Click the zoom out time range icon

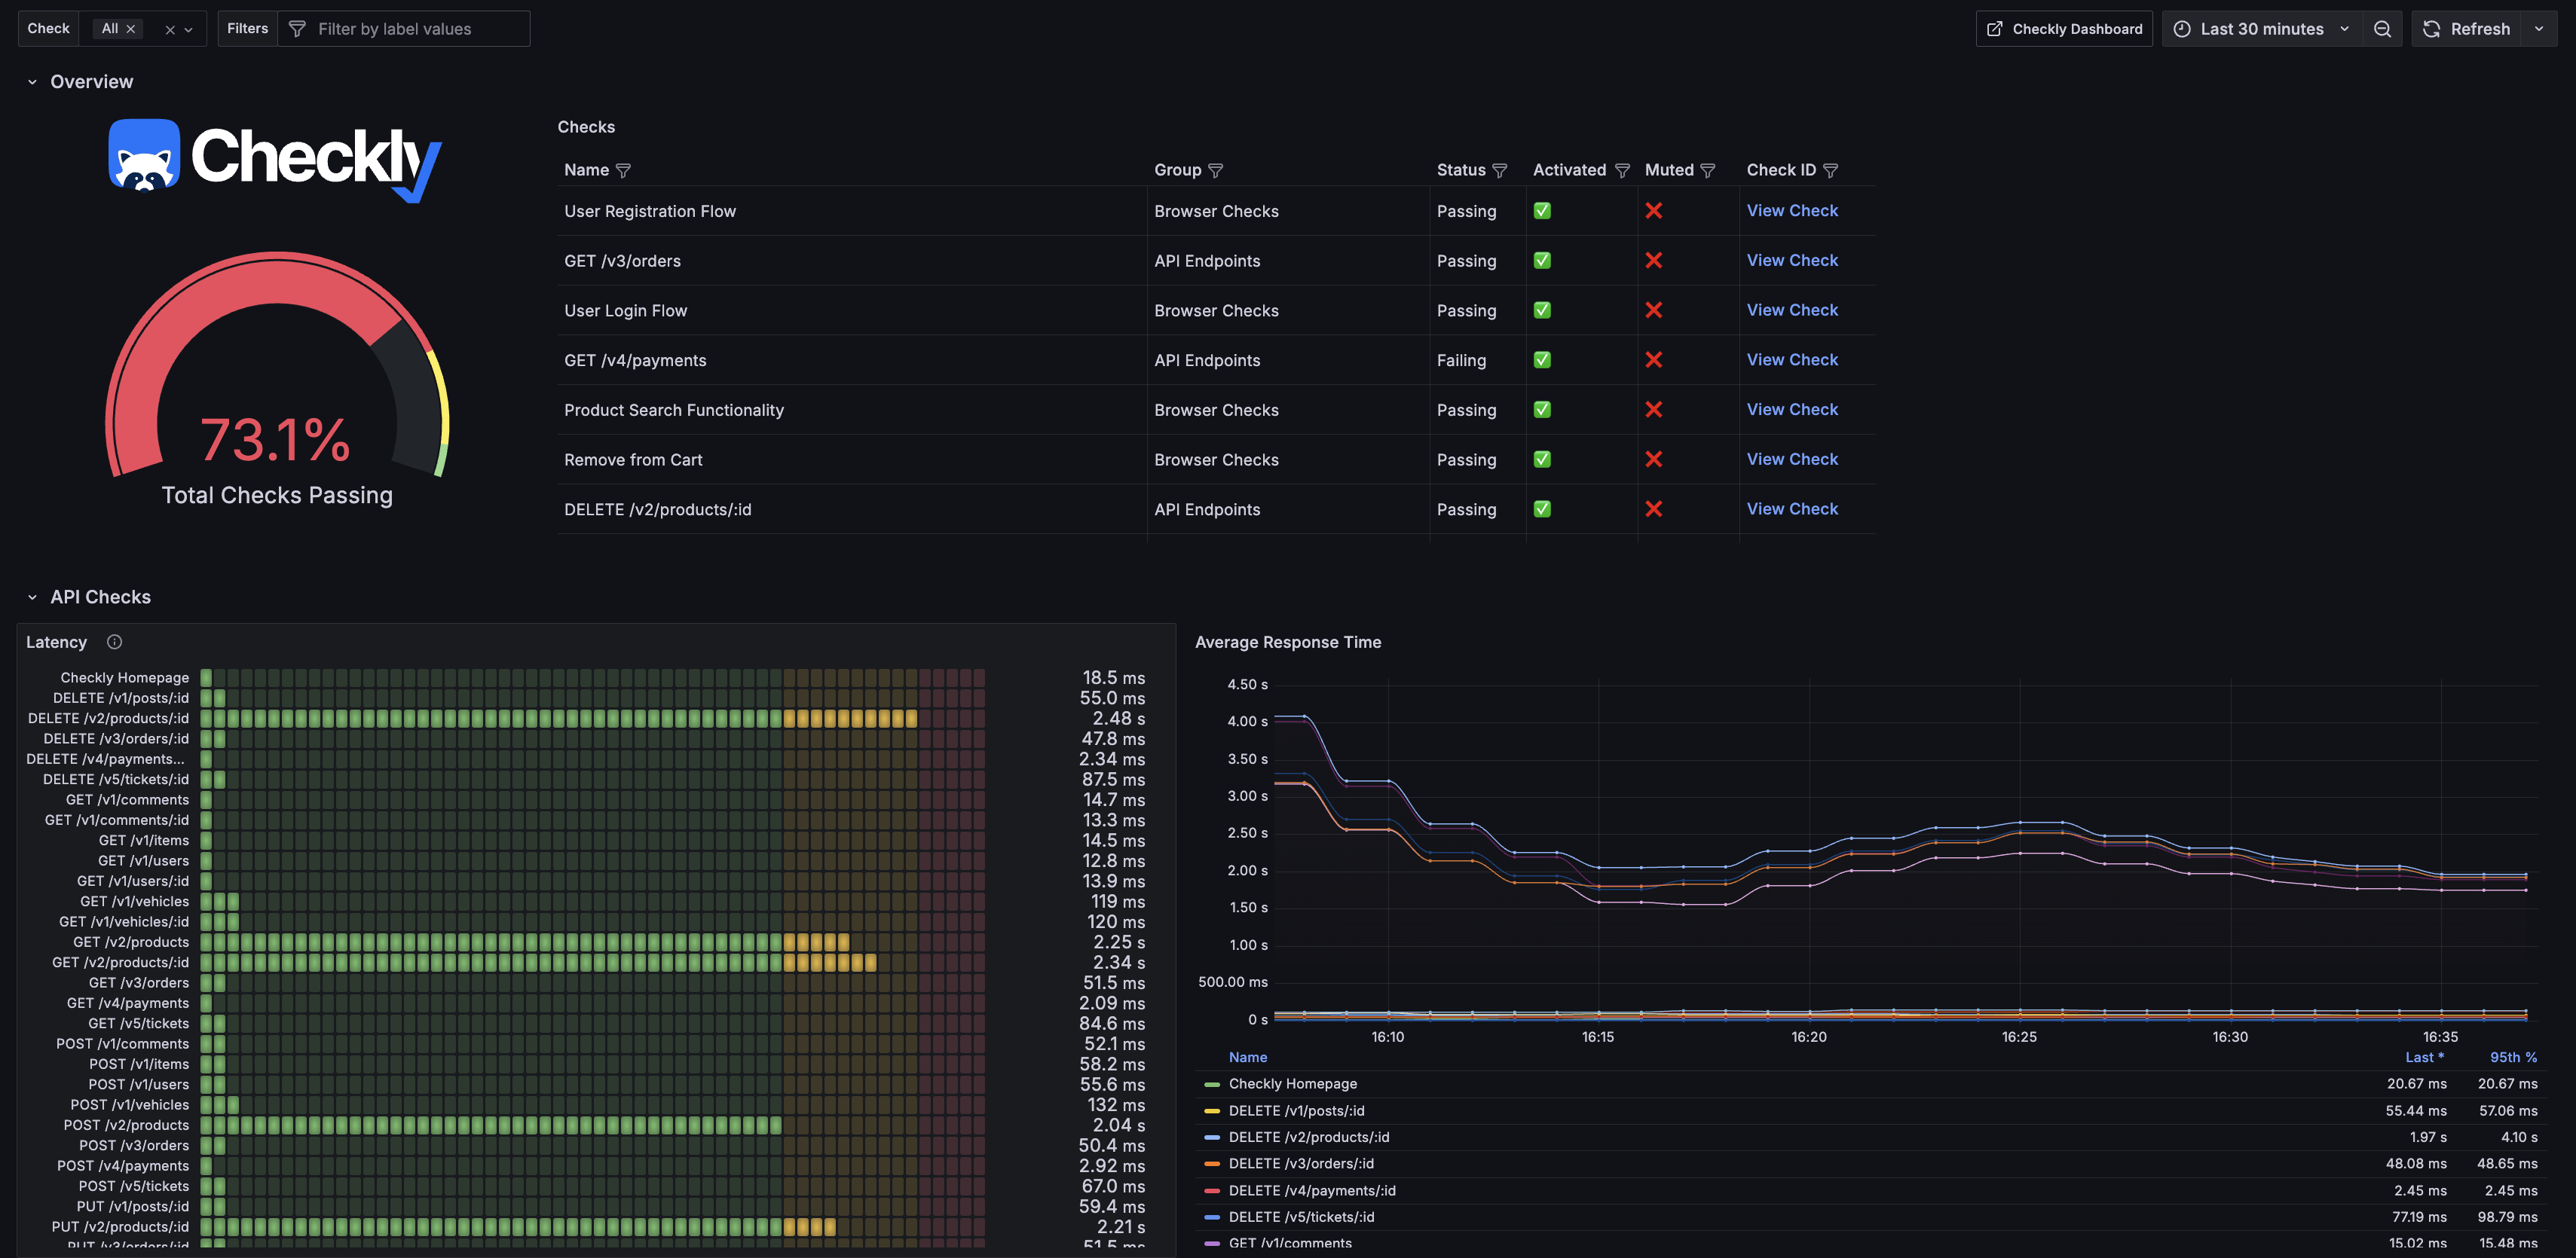tap(2382, 29)
